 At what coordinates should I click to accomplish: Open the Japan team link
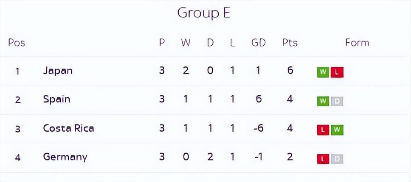pos(58,70)
